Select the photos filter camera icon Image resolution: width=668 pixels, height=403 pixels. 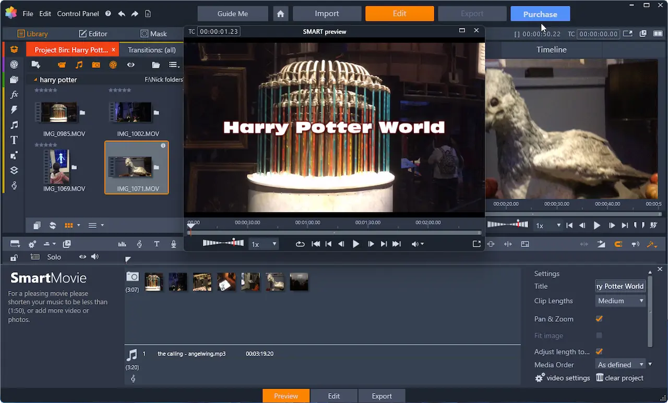[96, 65]
